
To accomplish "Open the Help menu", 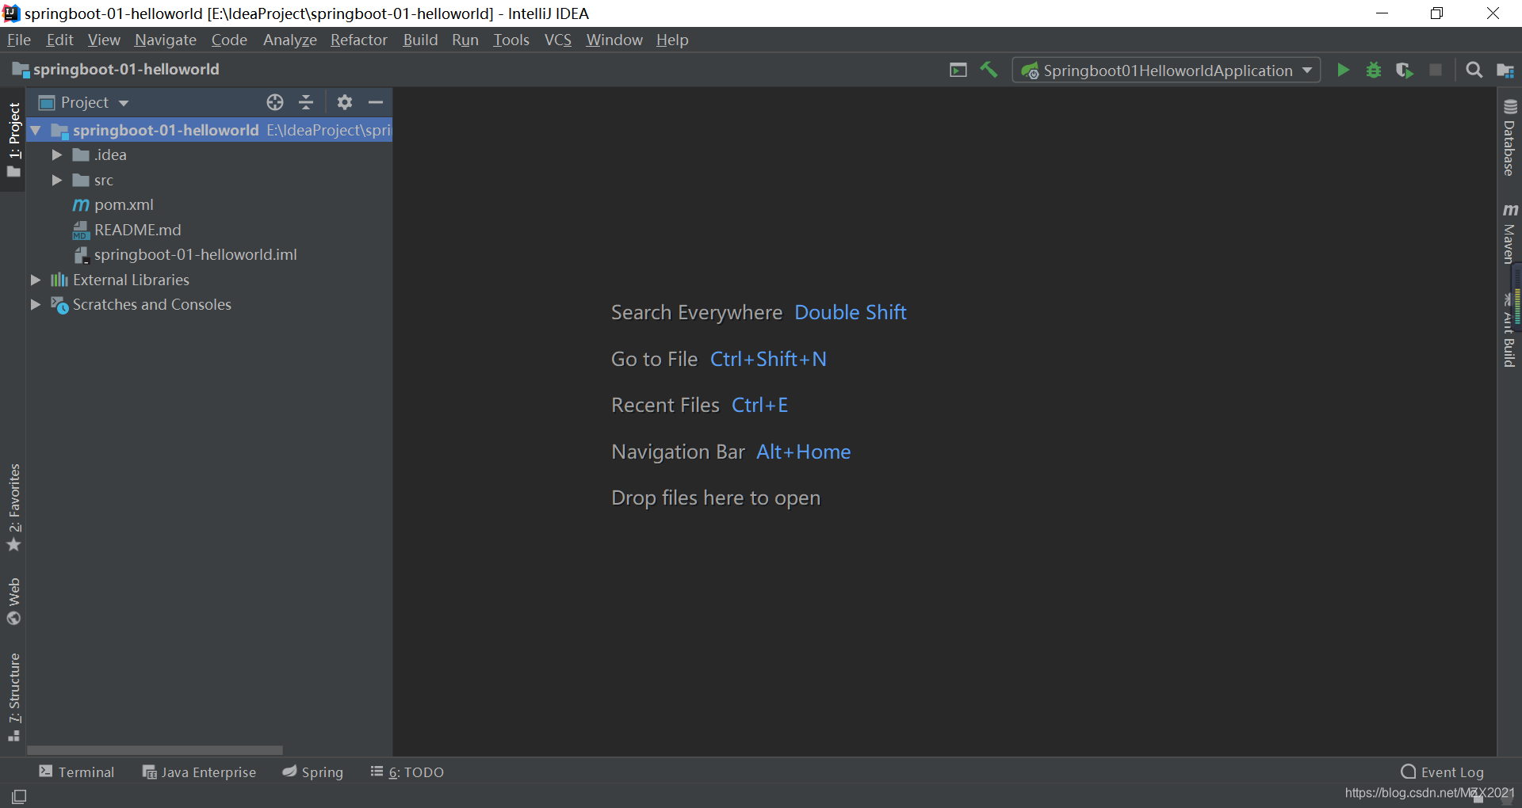I will 672,40.
